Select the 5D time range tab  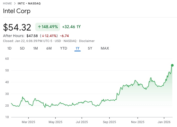(22, 48)
